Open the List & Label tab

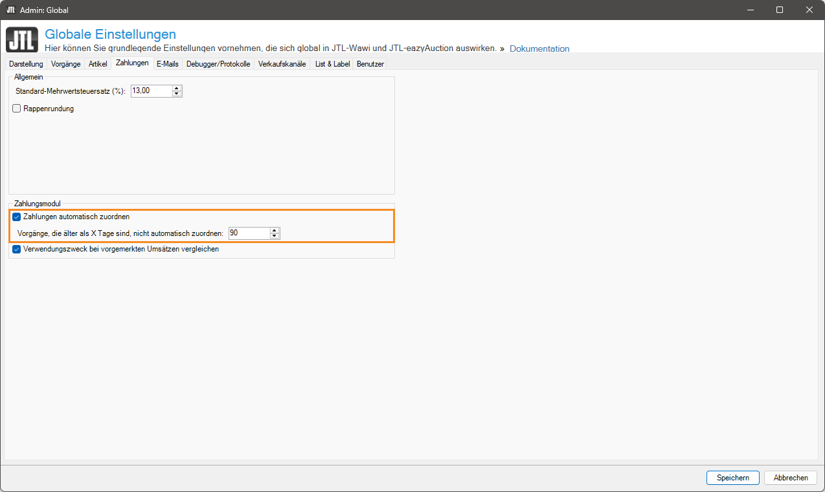pyautogui.click(x=332, y=64)
